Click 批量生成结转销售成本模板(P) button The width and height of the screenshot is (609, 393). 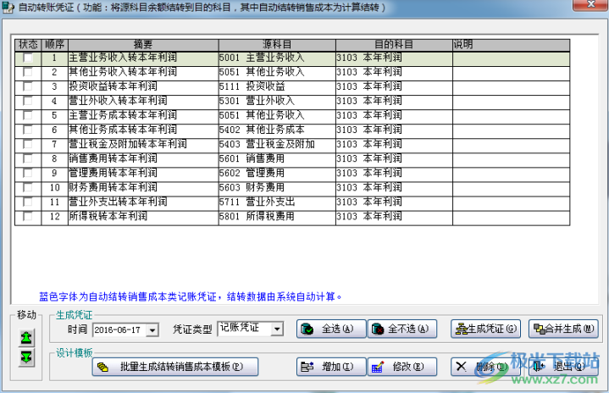[175, 367]
